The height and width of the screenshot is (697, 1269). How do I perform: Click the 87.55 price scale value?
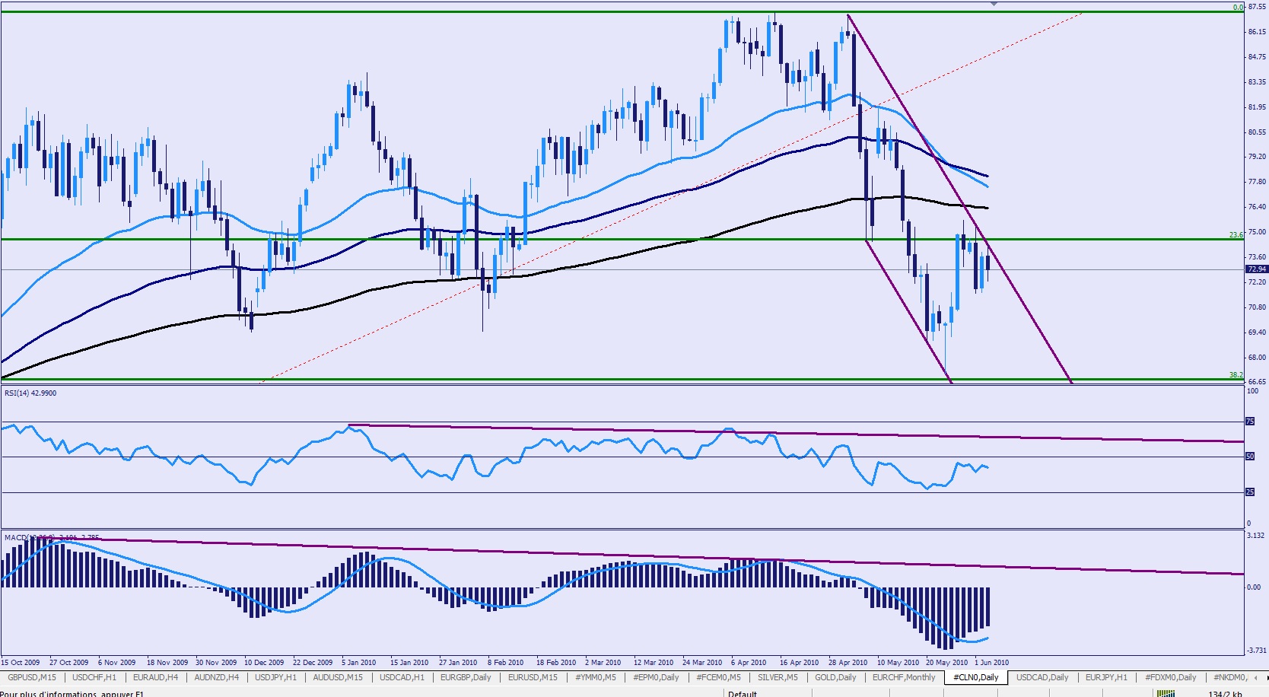[x=1257, y=7]
